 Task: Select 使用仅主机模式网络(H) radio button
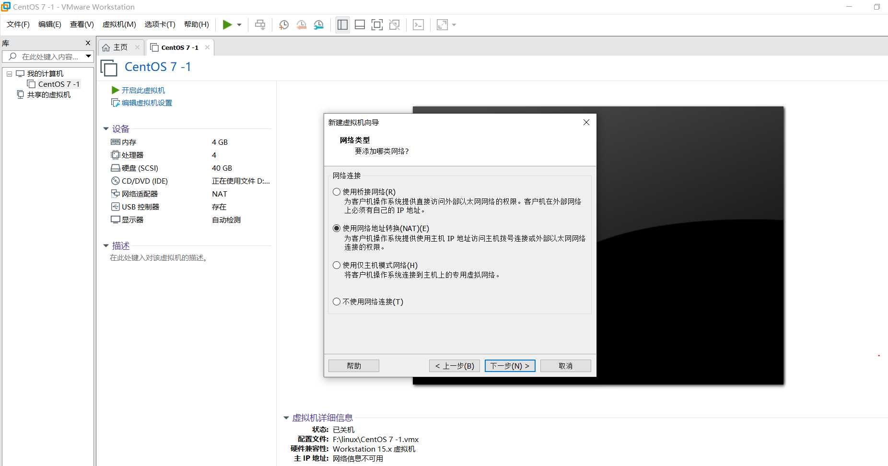(x=337, y=265)
